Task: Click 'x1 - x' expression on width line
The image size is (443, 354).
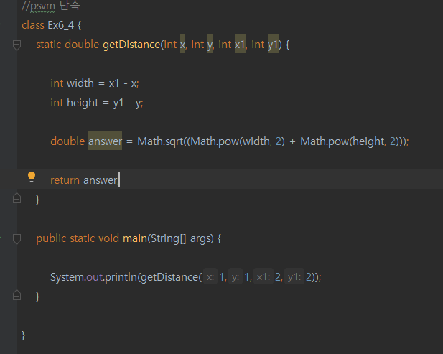Action: [x=123, y=83]
